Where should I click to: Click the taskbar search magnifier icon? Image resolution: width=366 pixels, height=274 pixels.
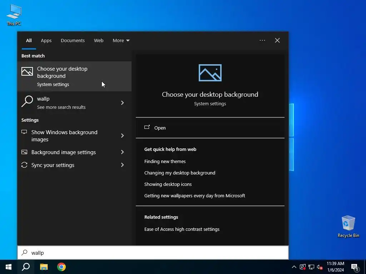[x=26, y=267]
